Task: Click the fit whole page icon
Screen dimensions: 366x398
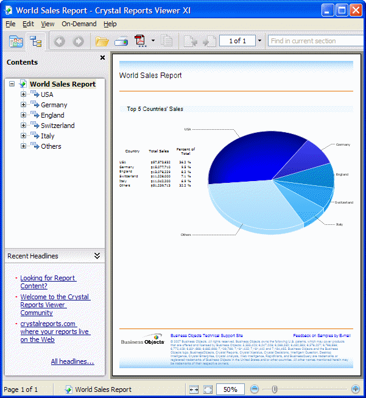Action: pos(208,389)
